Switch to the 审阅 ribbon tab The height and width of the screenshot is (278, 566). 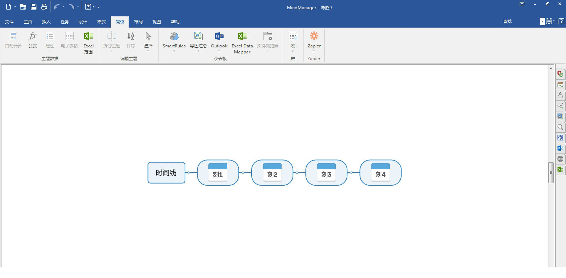point(138,22)
